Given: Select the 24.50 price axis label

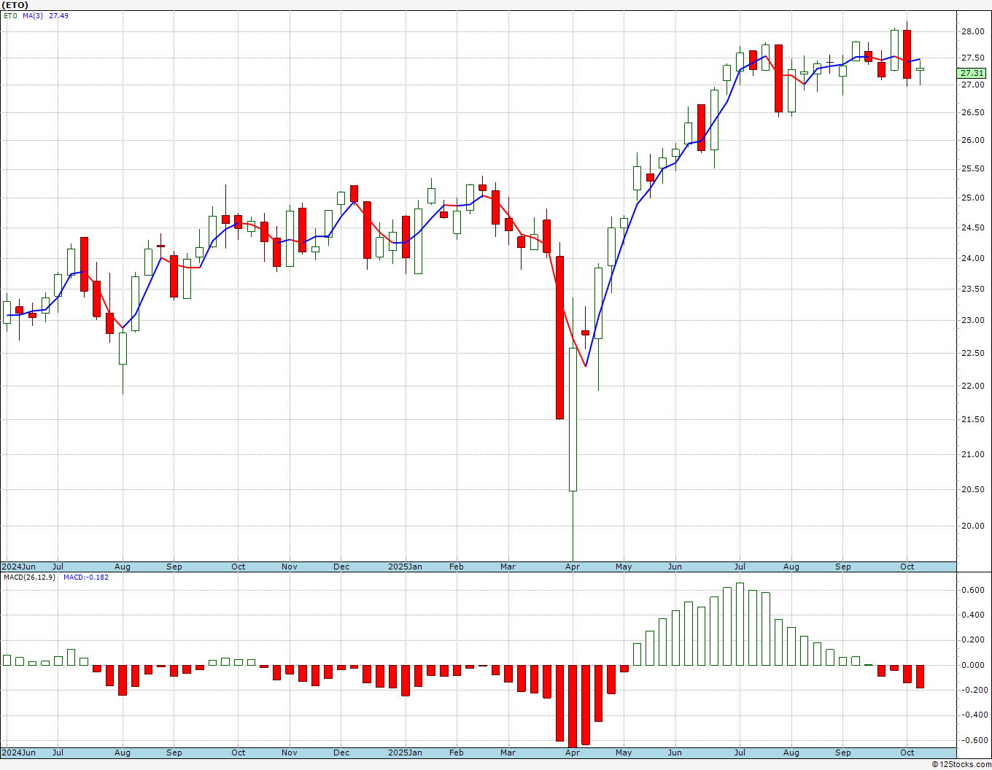Looking at the screenshot, I should [x=972, y=227].
